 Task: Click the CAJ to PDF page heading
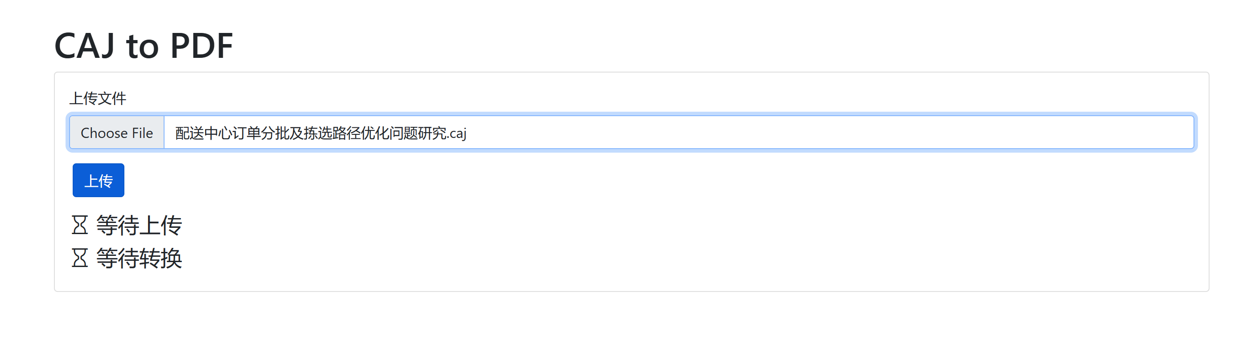click(x=144, y=45)
